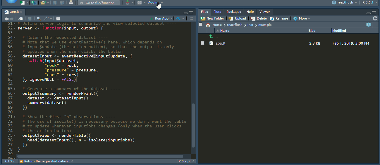This screenshot has height=165, width=380.
Task: Click the Create a Project icon
Action: pos(34,3)
